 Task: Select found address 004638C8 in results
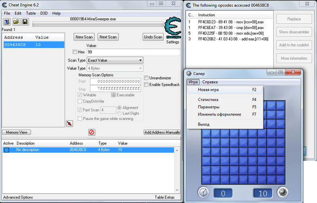(34, 45)
